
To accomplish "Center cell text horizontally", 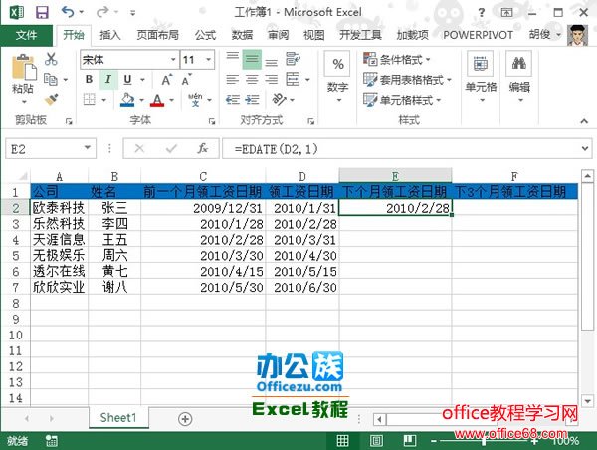I will (x=252, y=80).
